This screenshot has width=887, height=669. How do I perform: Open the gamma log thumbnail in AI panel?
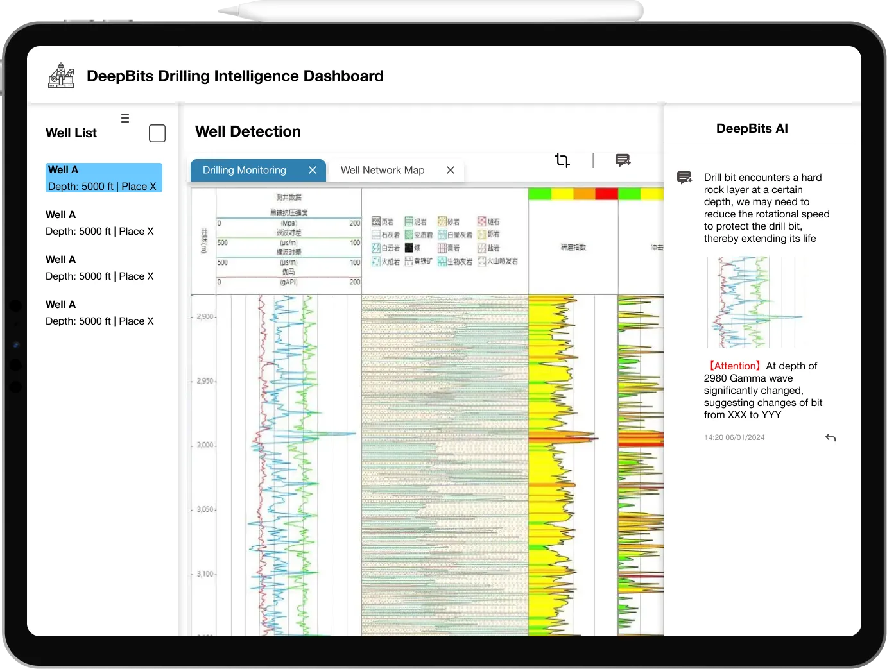click(x=755, y=302)
